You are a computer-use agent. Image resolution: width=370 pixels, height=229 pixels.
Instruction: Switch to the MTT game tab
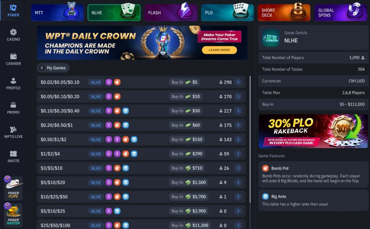point(57,13)
